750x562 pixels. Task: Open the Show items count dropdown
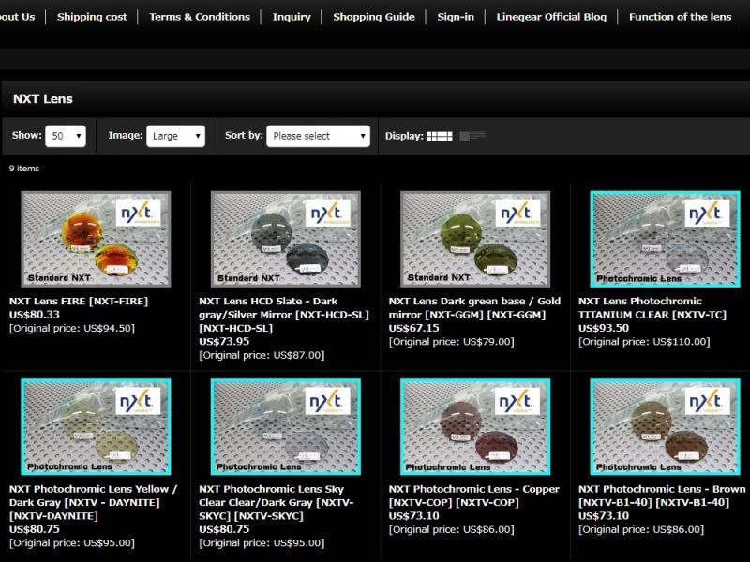click(x=67, y=136)
